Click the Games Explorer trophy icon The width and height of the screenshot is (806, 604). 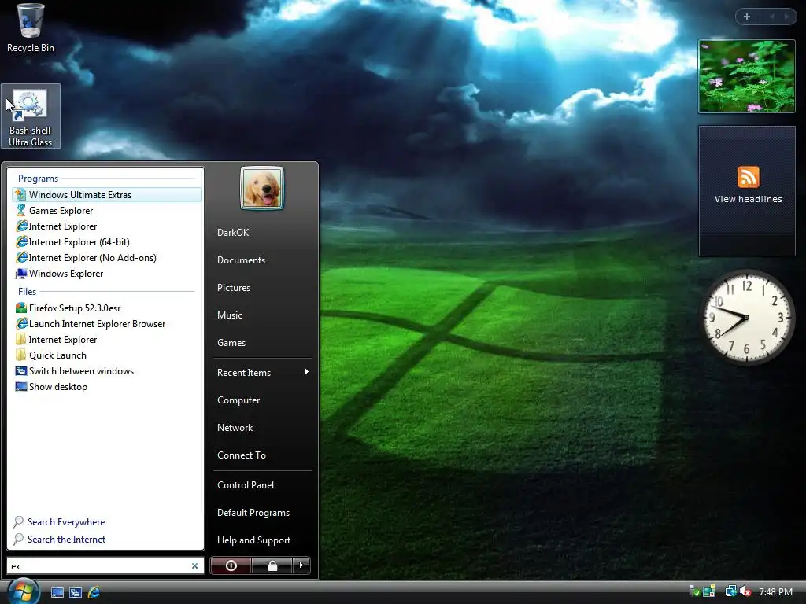20,211
